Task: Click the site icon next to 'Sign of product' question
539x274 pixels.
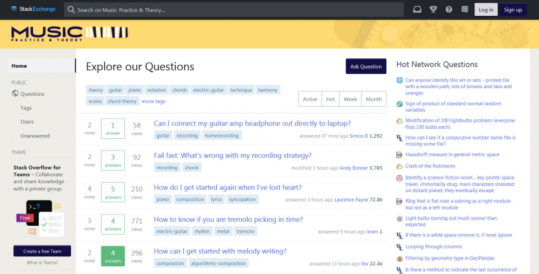Action: [x=399, y=104]
